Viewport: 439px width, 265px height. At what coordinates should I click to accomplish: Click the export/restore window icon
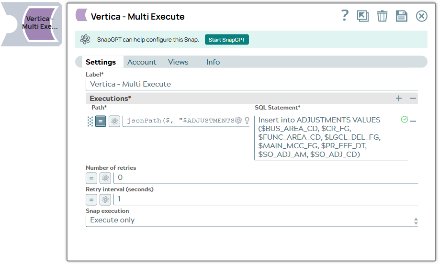click(x=362, y=16)
